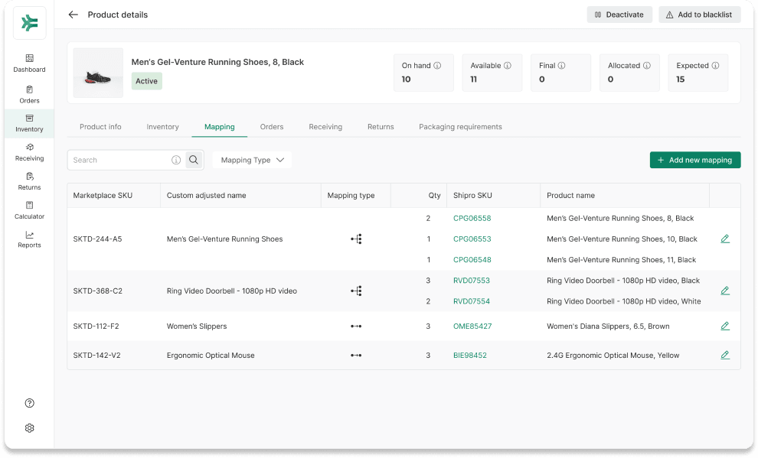Viewport: 758px width, 458px height.
Task: Click the back arrow beside Product details
Action: [74, 15]
